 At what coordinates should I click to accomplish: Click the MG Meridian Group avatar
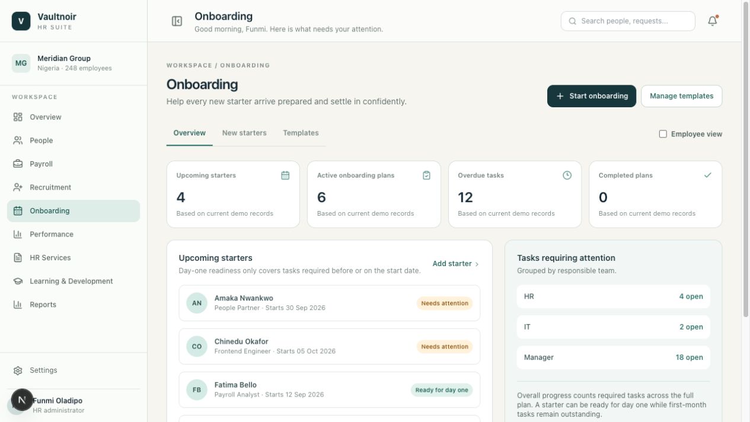pos(21,63)
